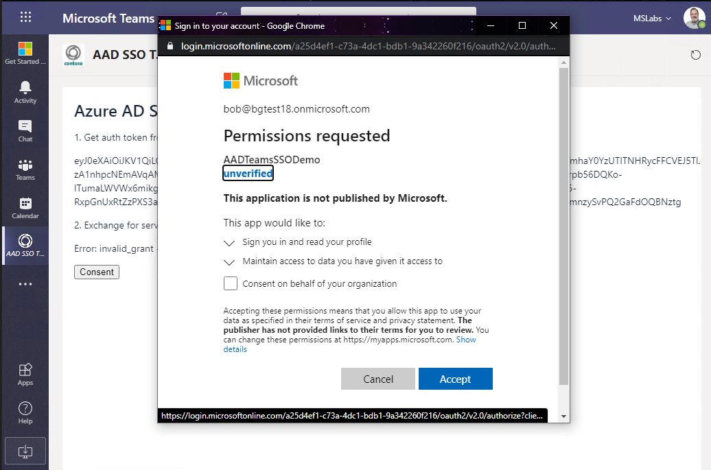Click Permissions requested heading

click(307, 136)
